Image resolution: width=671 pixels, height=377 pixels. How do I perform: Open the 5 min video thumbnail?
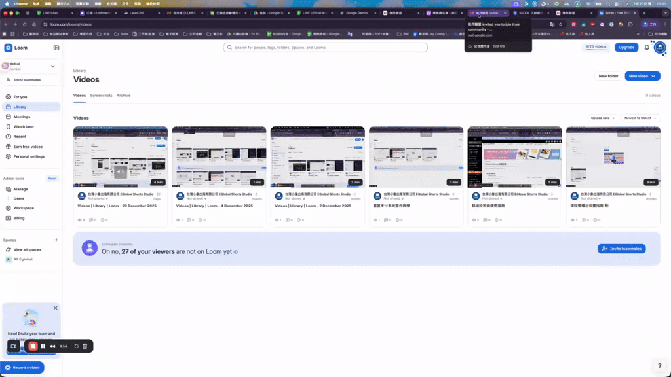click(515, 157)
